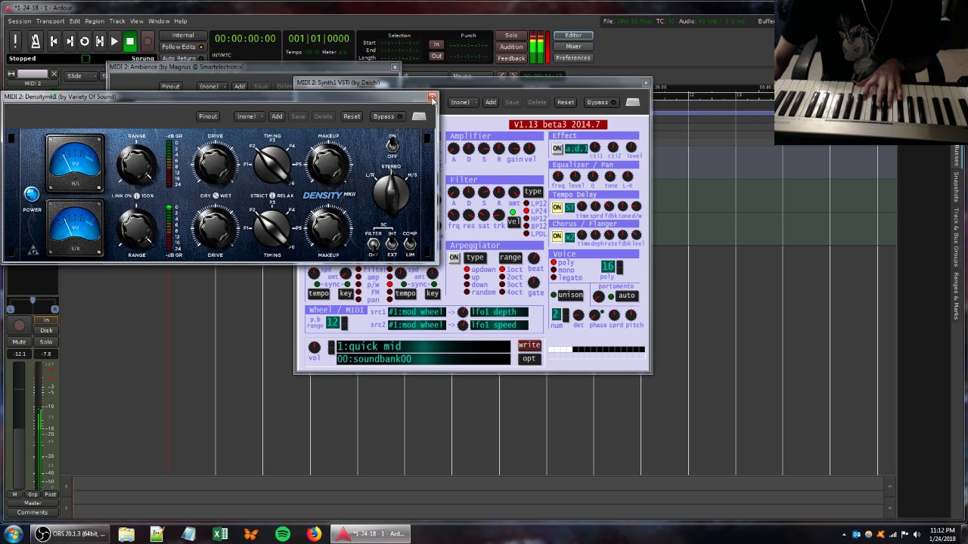Click Reset in the Density plugin window

[x=352, y=116]
